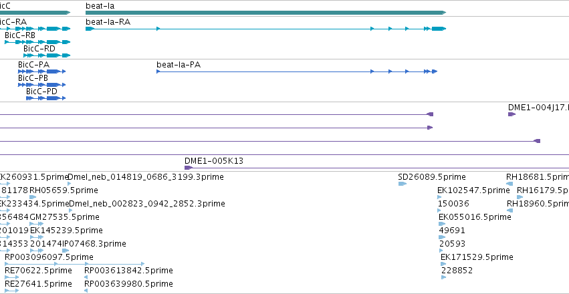
Task: Select the 150036 feature label
Action: point(453,204)
